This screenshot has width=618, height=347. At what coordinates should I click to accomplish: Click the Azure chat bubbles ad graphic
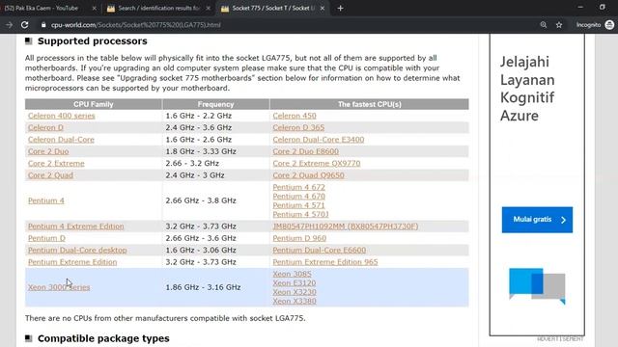(537, 286)
